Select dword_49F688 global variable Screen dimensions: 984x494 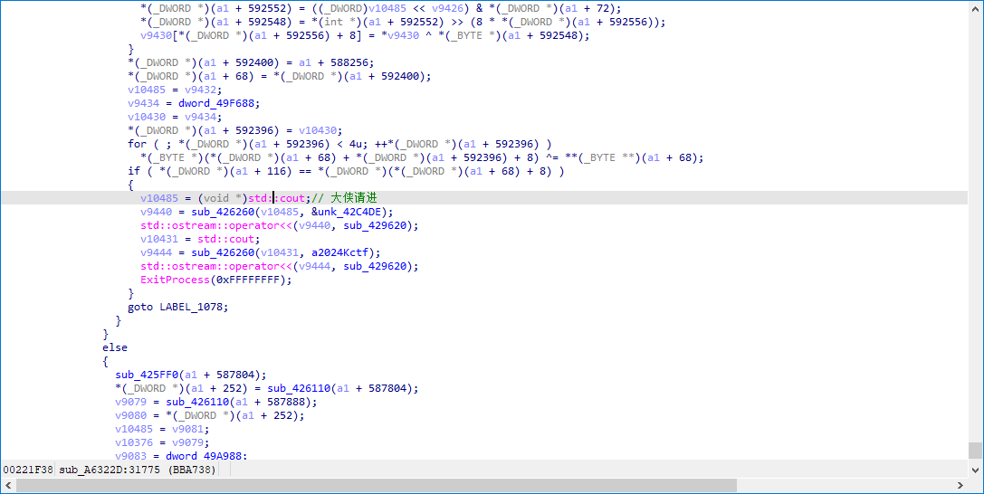coord(216,103)
